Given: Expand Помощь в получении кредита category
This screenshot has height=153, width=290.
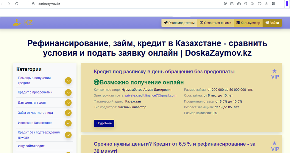Looking at the screenshot, I should (x=68, y=80).
